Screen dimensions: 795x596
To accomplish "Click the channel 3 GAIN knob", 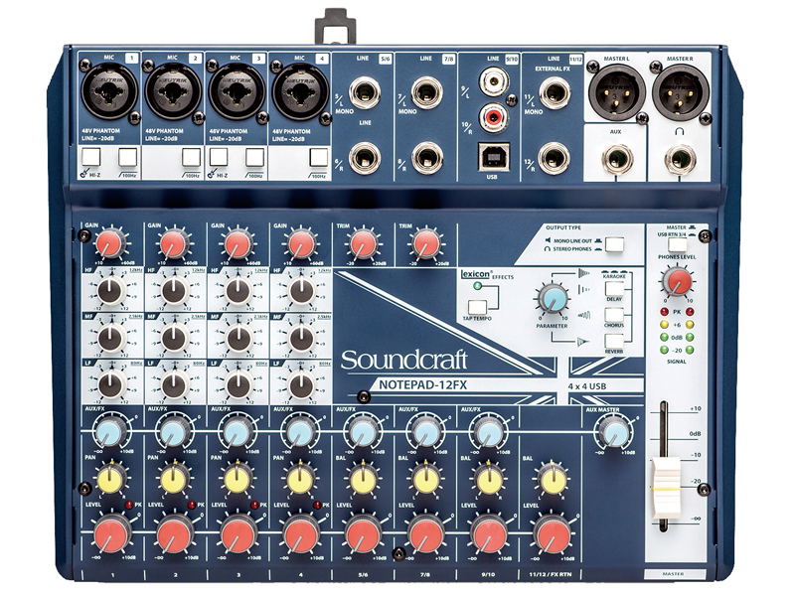I will tap(238, 242).
